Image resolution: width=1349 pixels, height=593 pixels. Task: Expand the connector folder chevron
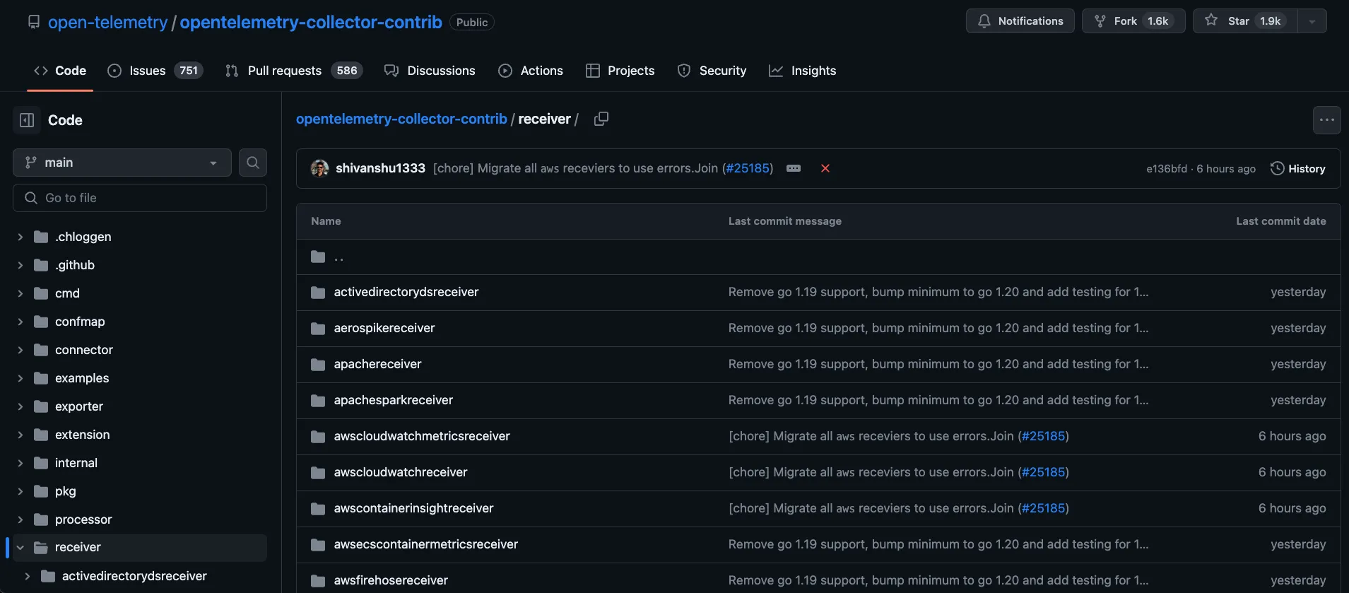20,350
